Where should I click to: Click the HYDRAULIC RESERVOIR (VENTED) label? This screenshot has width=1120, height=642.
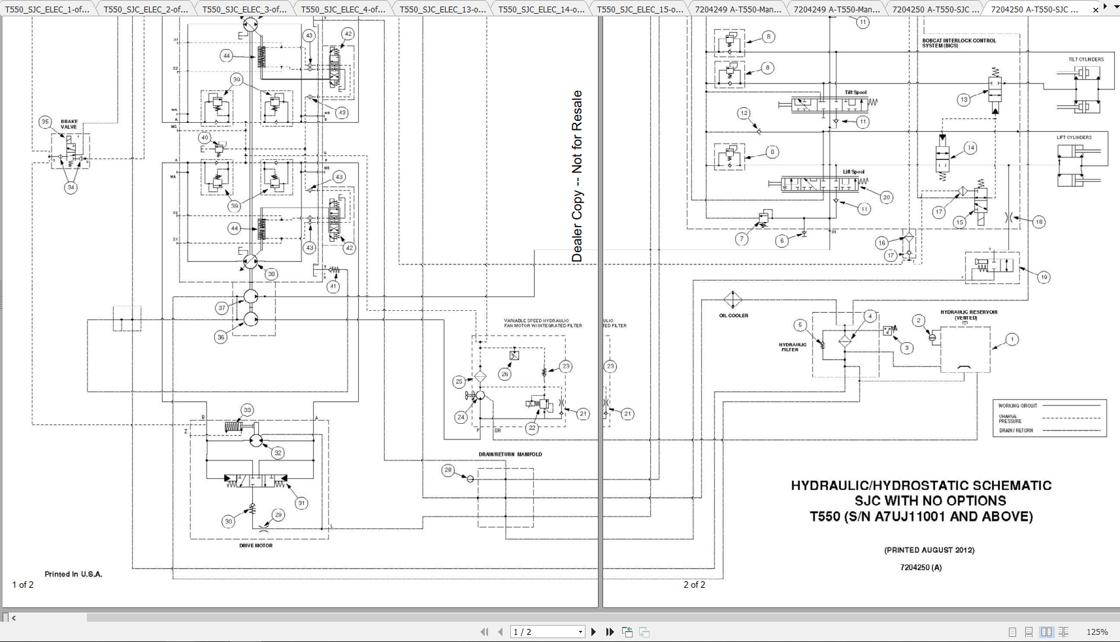click(968, 315)
